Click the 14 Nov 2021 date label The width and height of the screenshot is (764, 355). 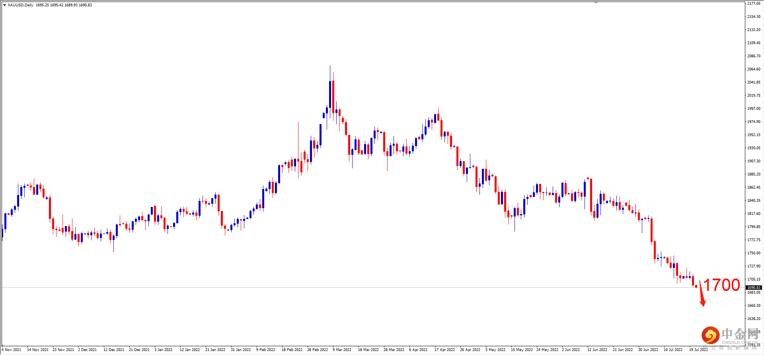point(38,349)
